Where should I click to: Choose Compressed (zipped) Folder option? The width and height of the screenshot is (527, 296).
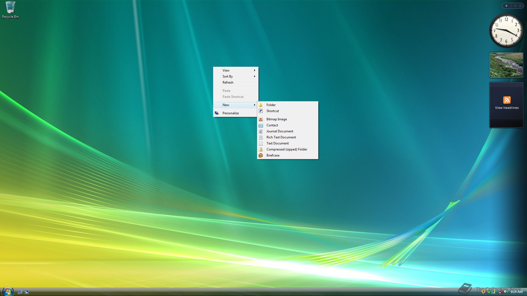288,149
